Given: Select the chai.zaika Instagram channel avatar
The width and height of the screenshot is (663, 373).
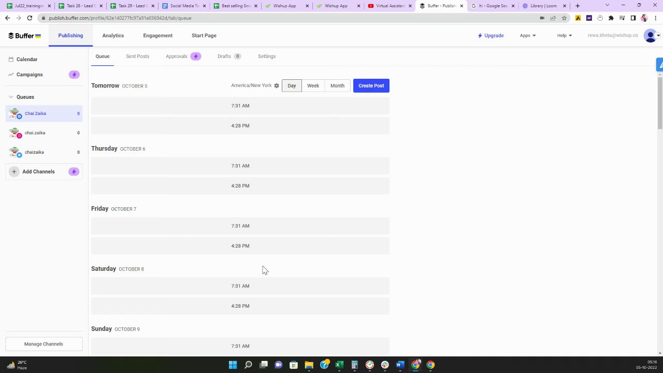Looking at the screenshot, I should click(15, 133).
